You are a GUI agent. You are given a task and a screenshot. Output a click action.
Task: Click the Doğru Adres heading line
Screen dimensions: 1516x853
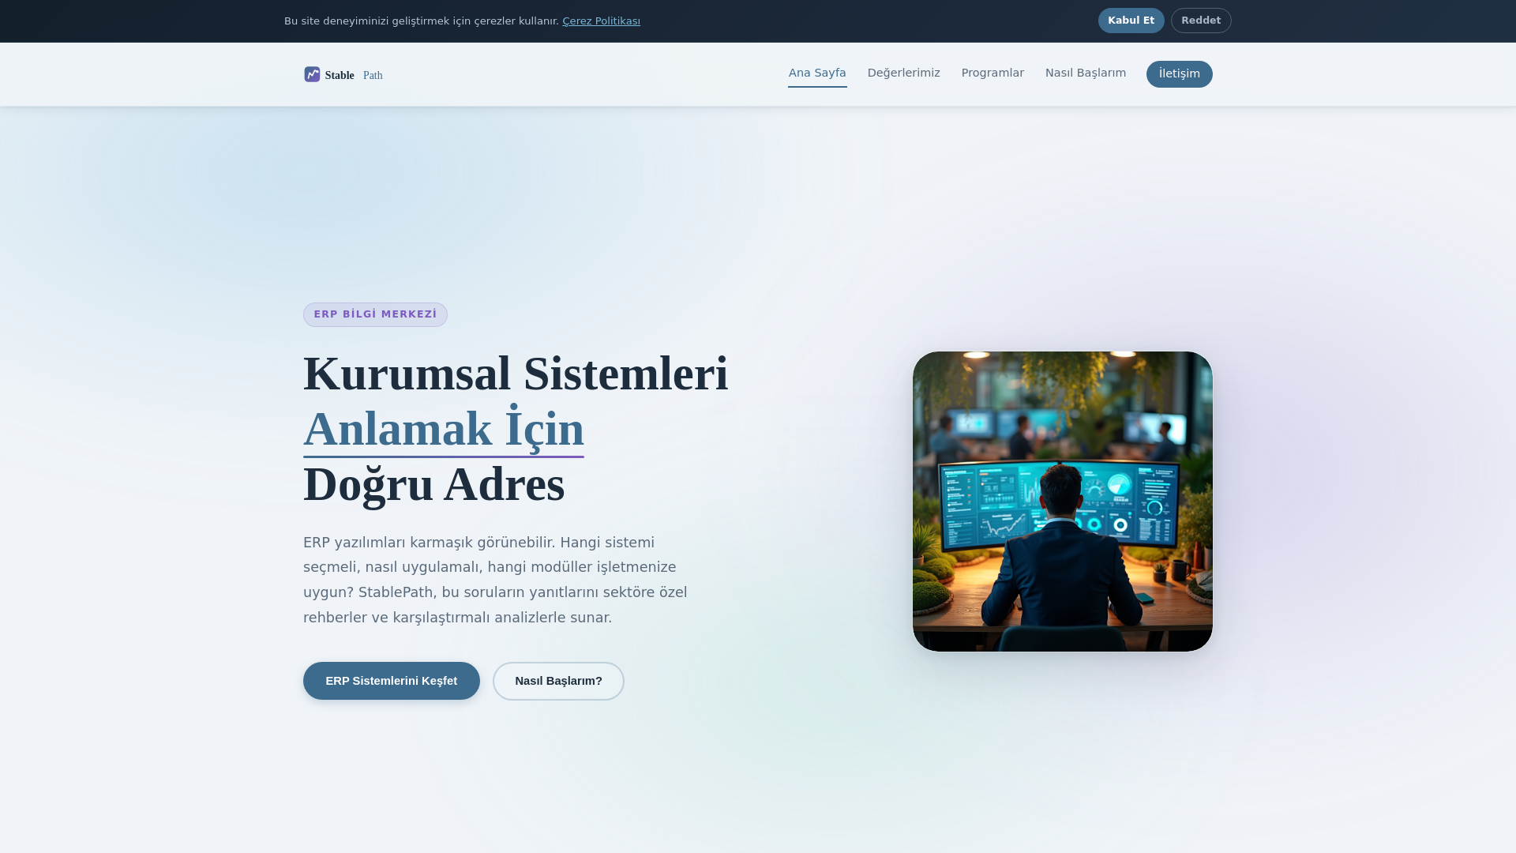coord(433,484)
